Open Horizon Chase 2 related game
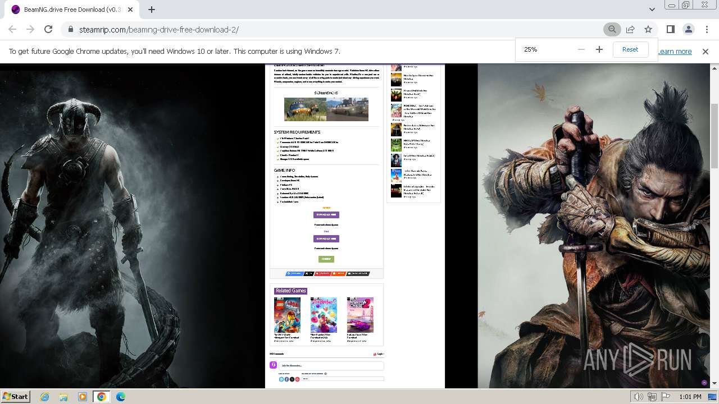 360,315
